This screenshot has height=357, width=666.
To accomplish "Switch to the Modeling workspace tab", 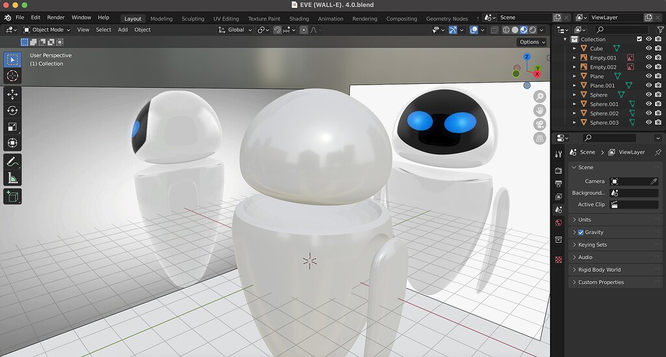I will (x=161, y=19).
